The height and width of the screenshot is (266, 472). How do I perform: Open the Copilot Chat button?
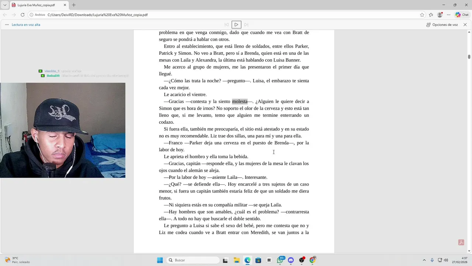tap(462, 15)
